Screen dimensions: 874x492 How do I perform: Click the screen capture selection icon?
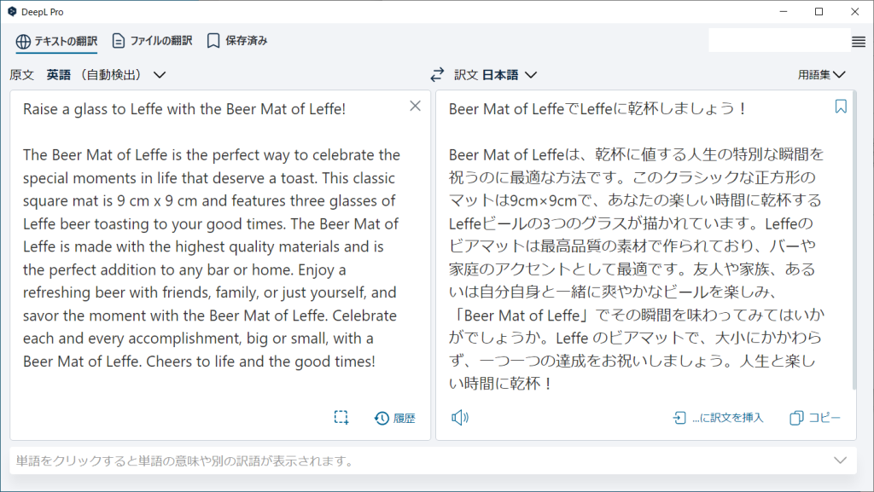pos(341,418)
